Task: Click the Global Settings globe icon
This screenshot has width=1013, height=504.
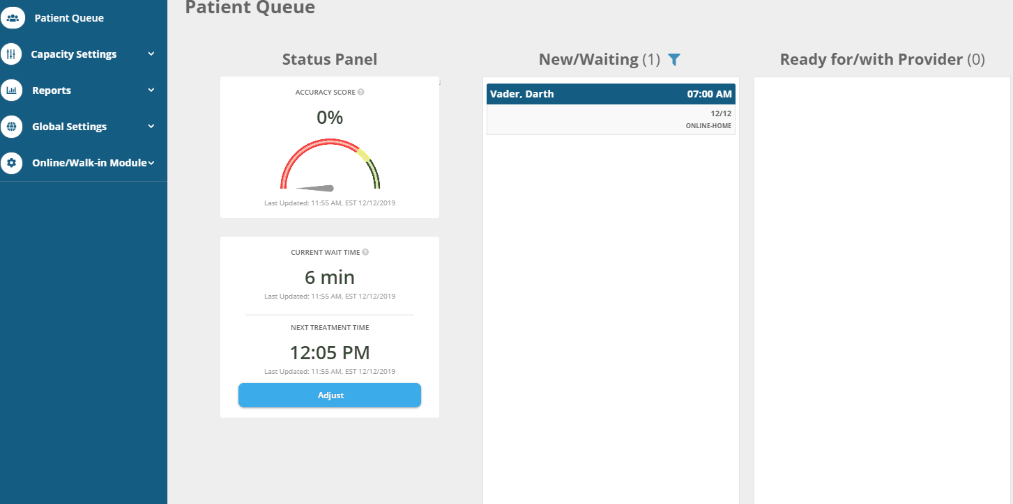Action: (11, 127)
